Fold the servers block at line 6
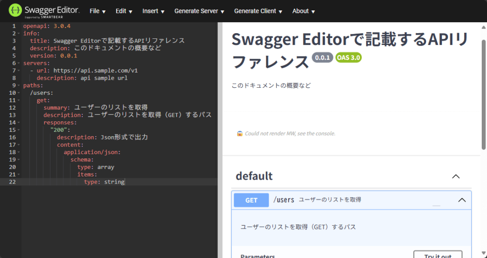This screenshot has width=487, height=258. (x=19, y=63)
